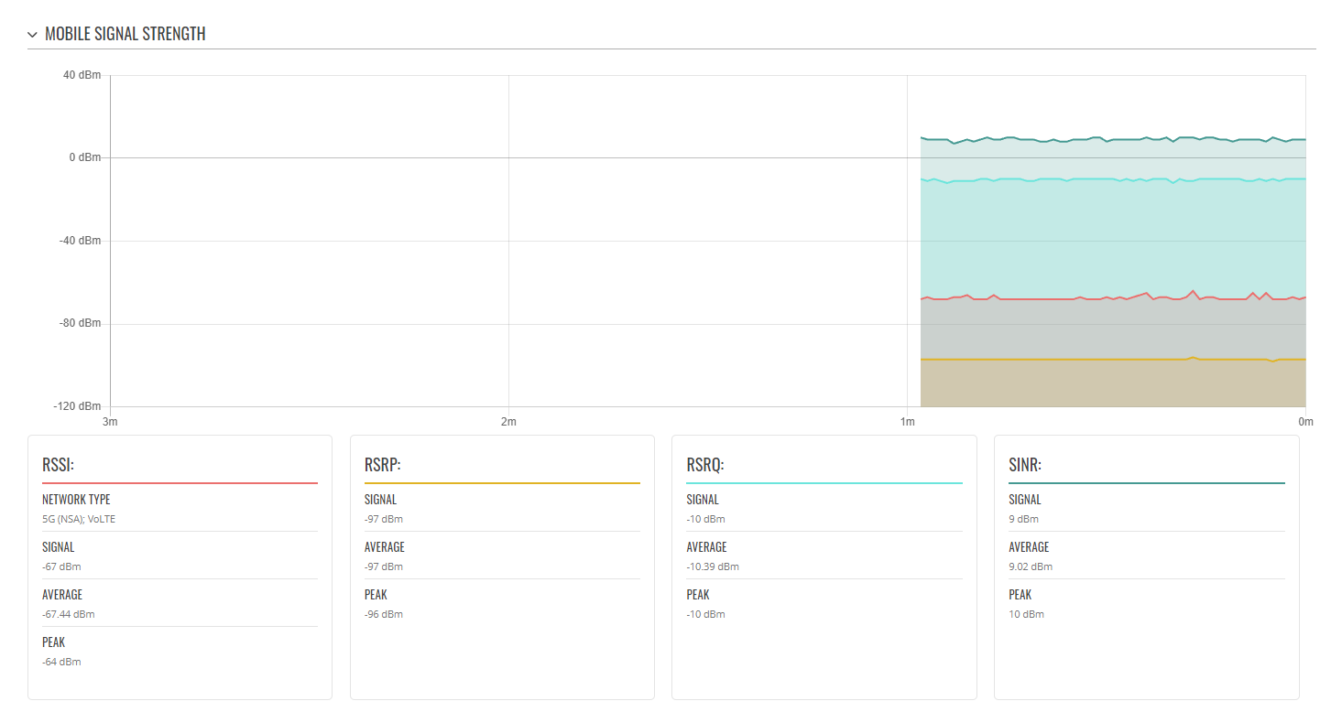Click the dark green SINR legend color bar
Screen dimensions: 1331x712
tap(1147, 482)
